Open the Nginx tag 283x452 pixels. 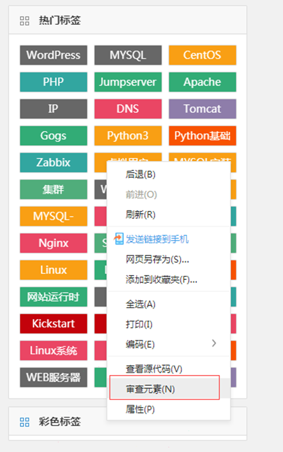click(x=54, y=243)
